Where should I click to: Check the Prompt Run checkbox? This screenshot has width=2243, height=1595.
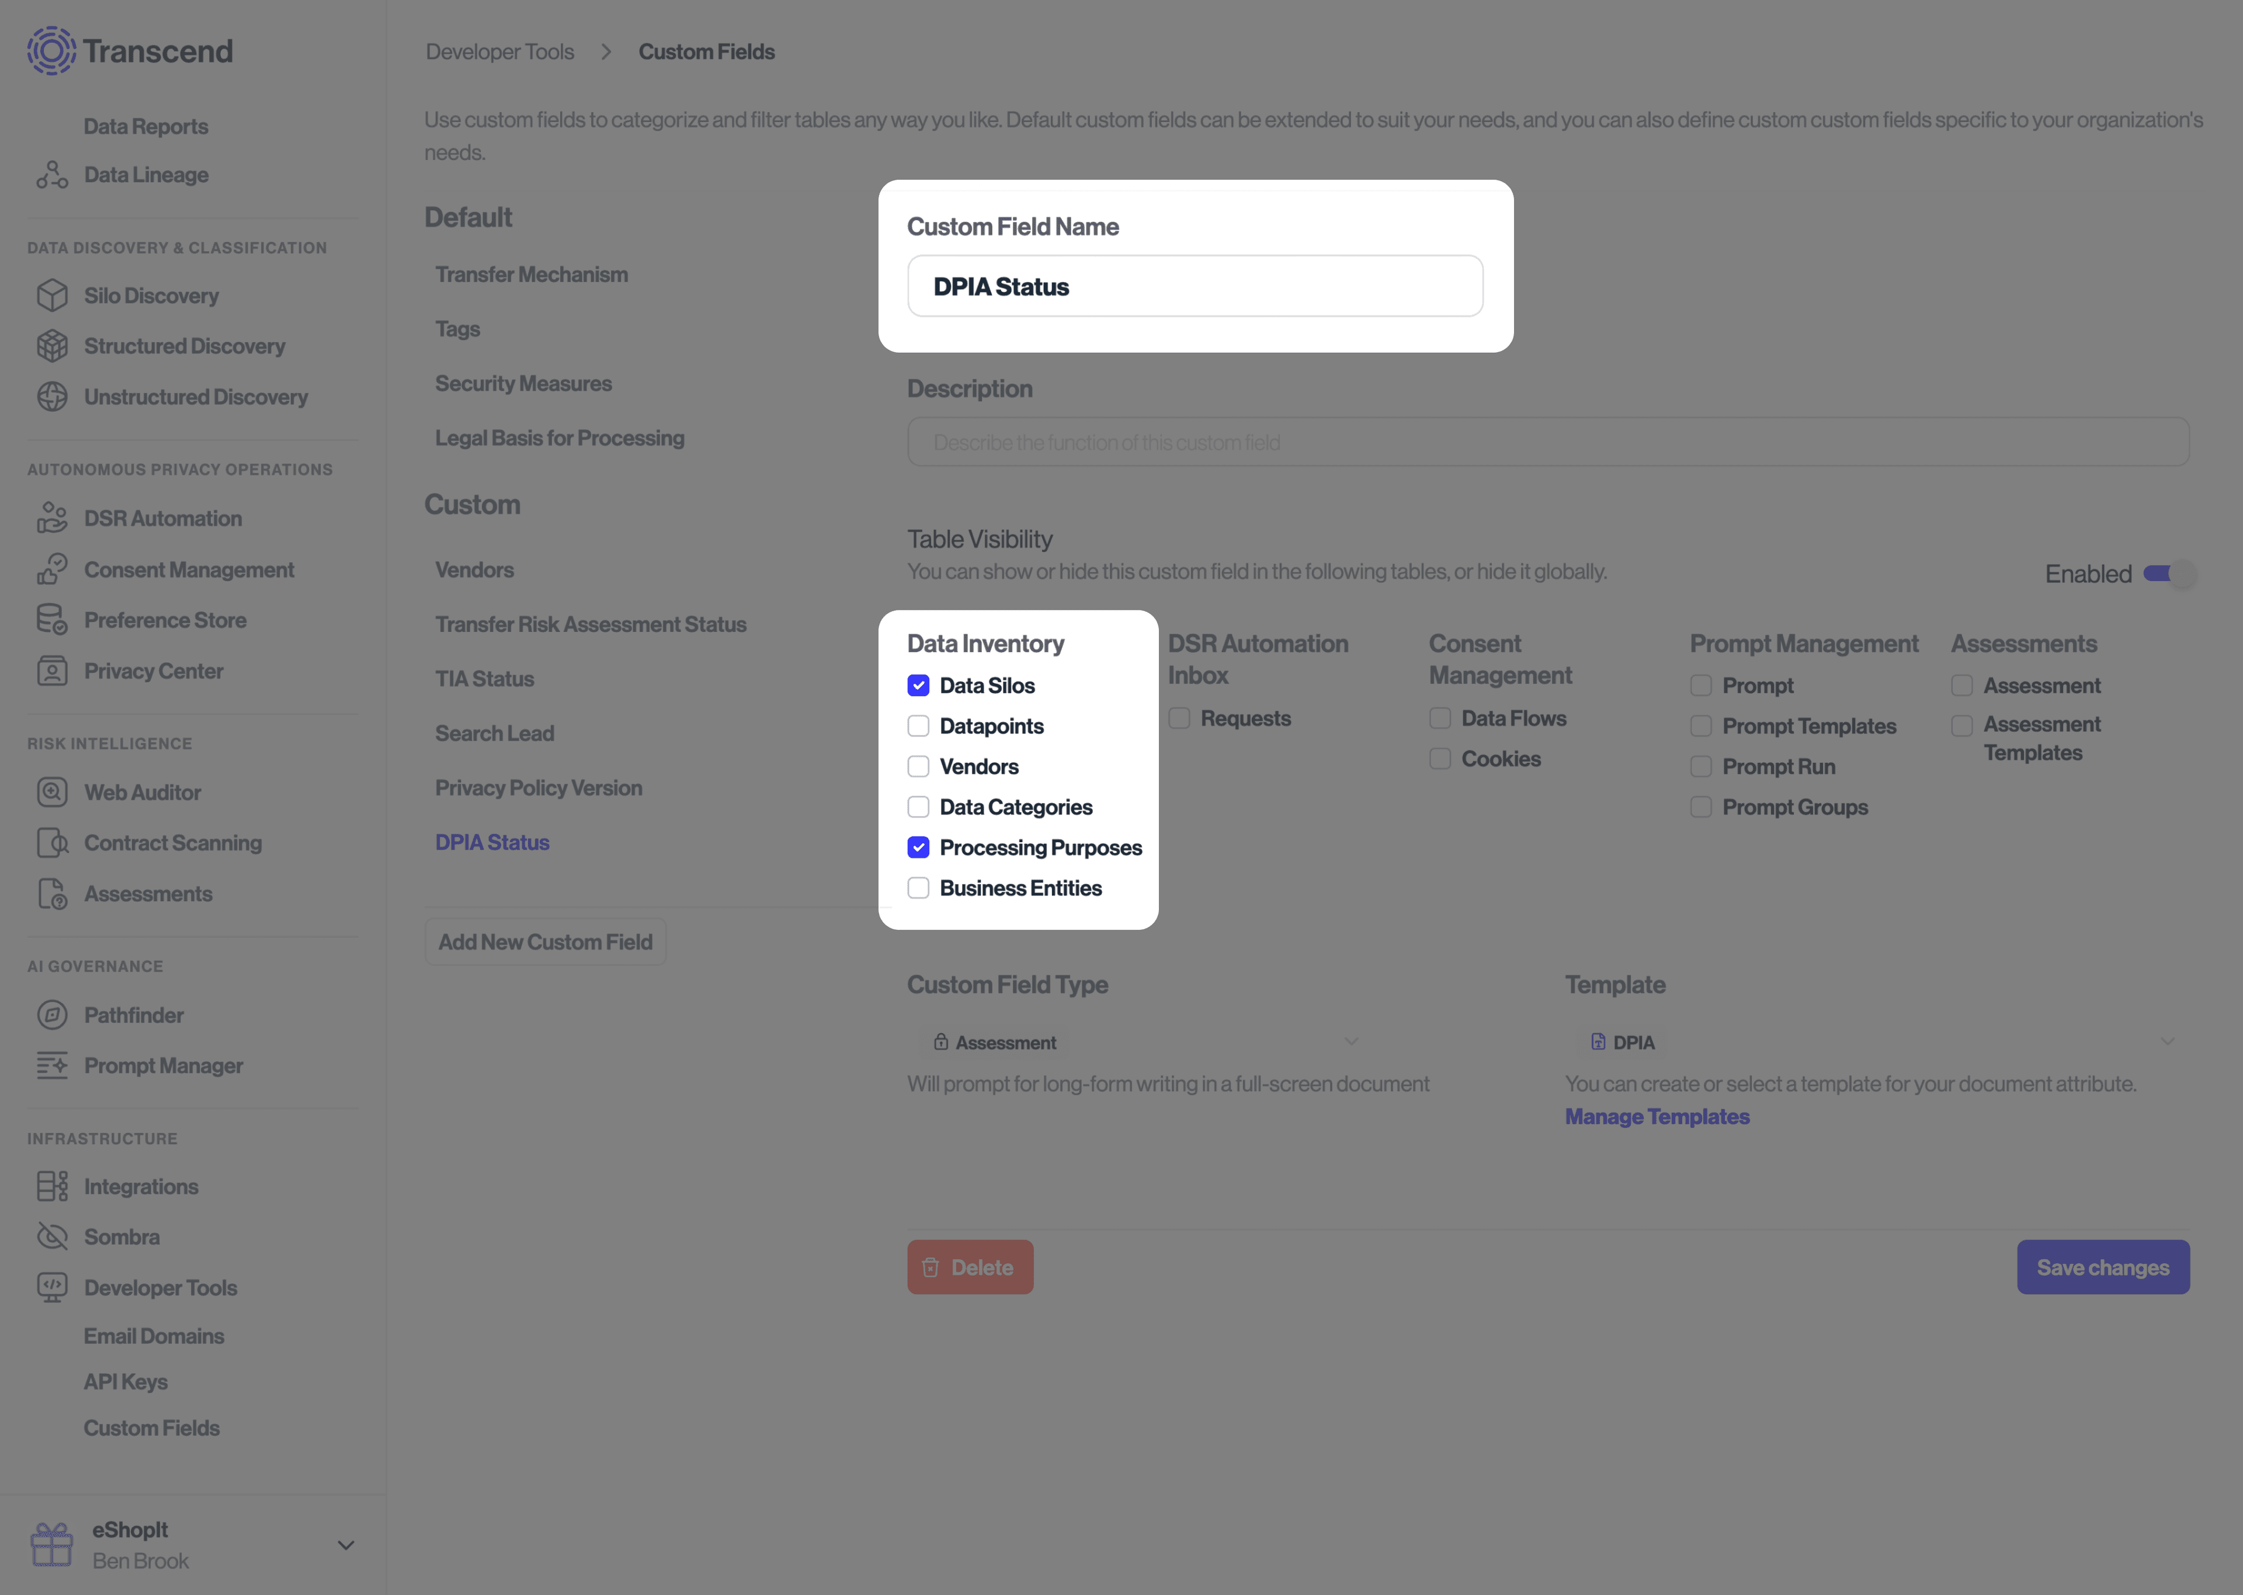1701,766
